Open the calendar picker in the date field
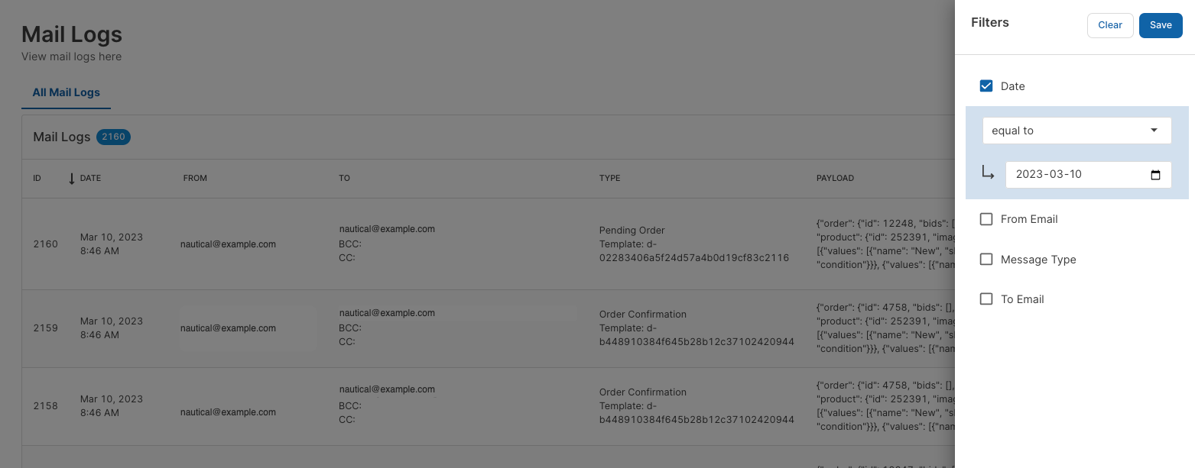The height and width of the screenshot is (468, 1195). [x=1156, y=175]
